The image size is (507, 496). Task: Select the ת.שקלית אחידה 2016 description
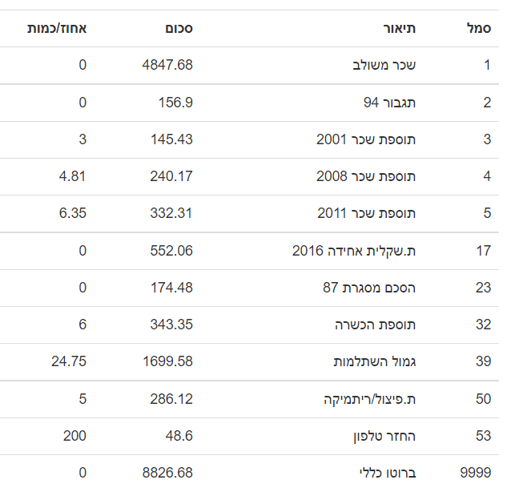pyautogui.click(x=354, y=250)
